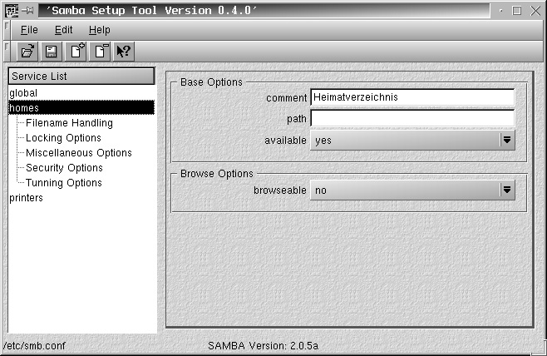Click into the path text field
The width and height of the screenshot is (547, 356).
[412, 119]
